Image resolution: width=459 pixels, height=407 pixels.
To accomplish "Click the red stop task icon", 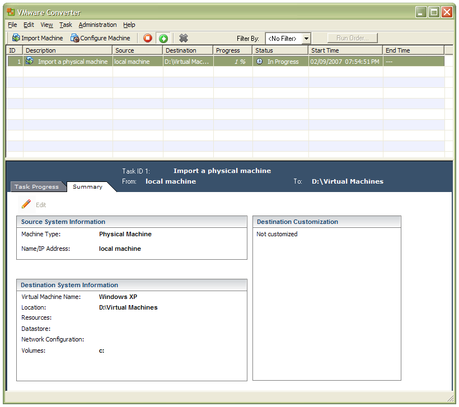I will [148, 38].
